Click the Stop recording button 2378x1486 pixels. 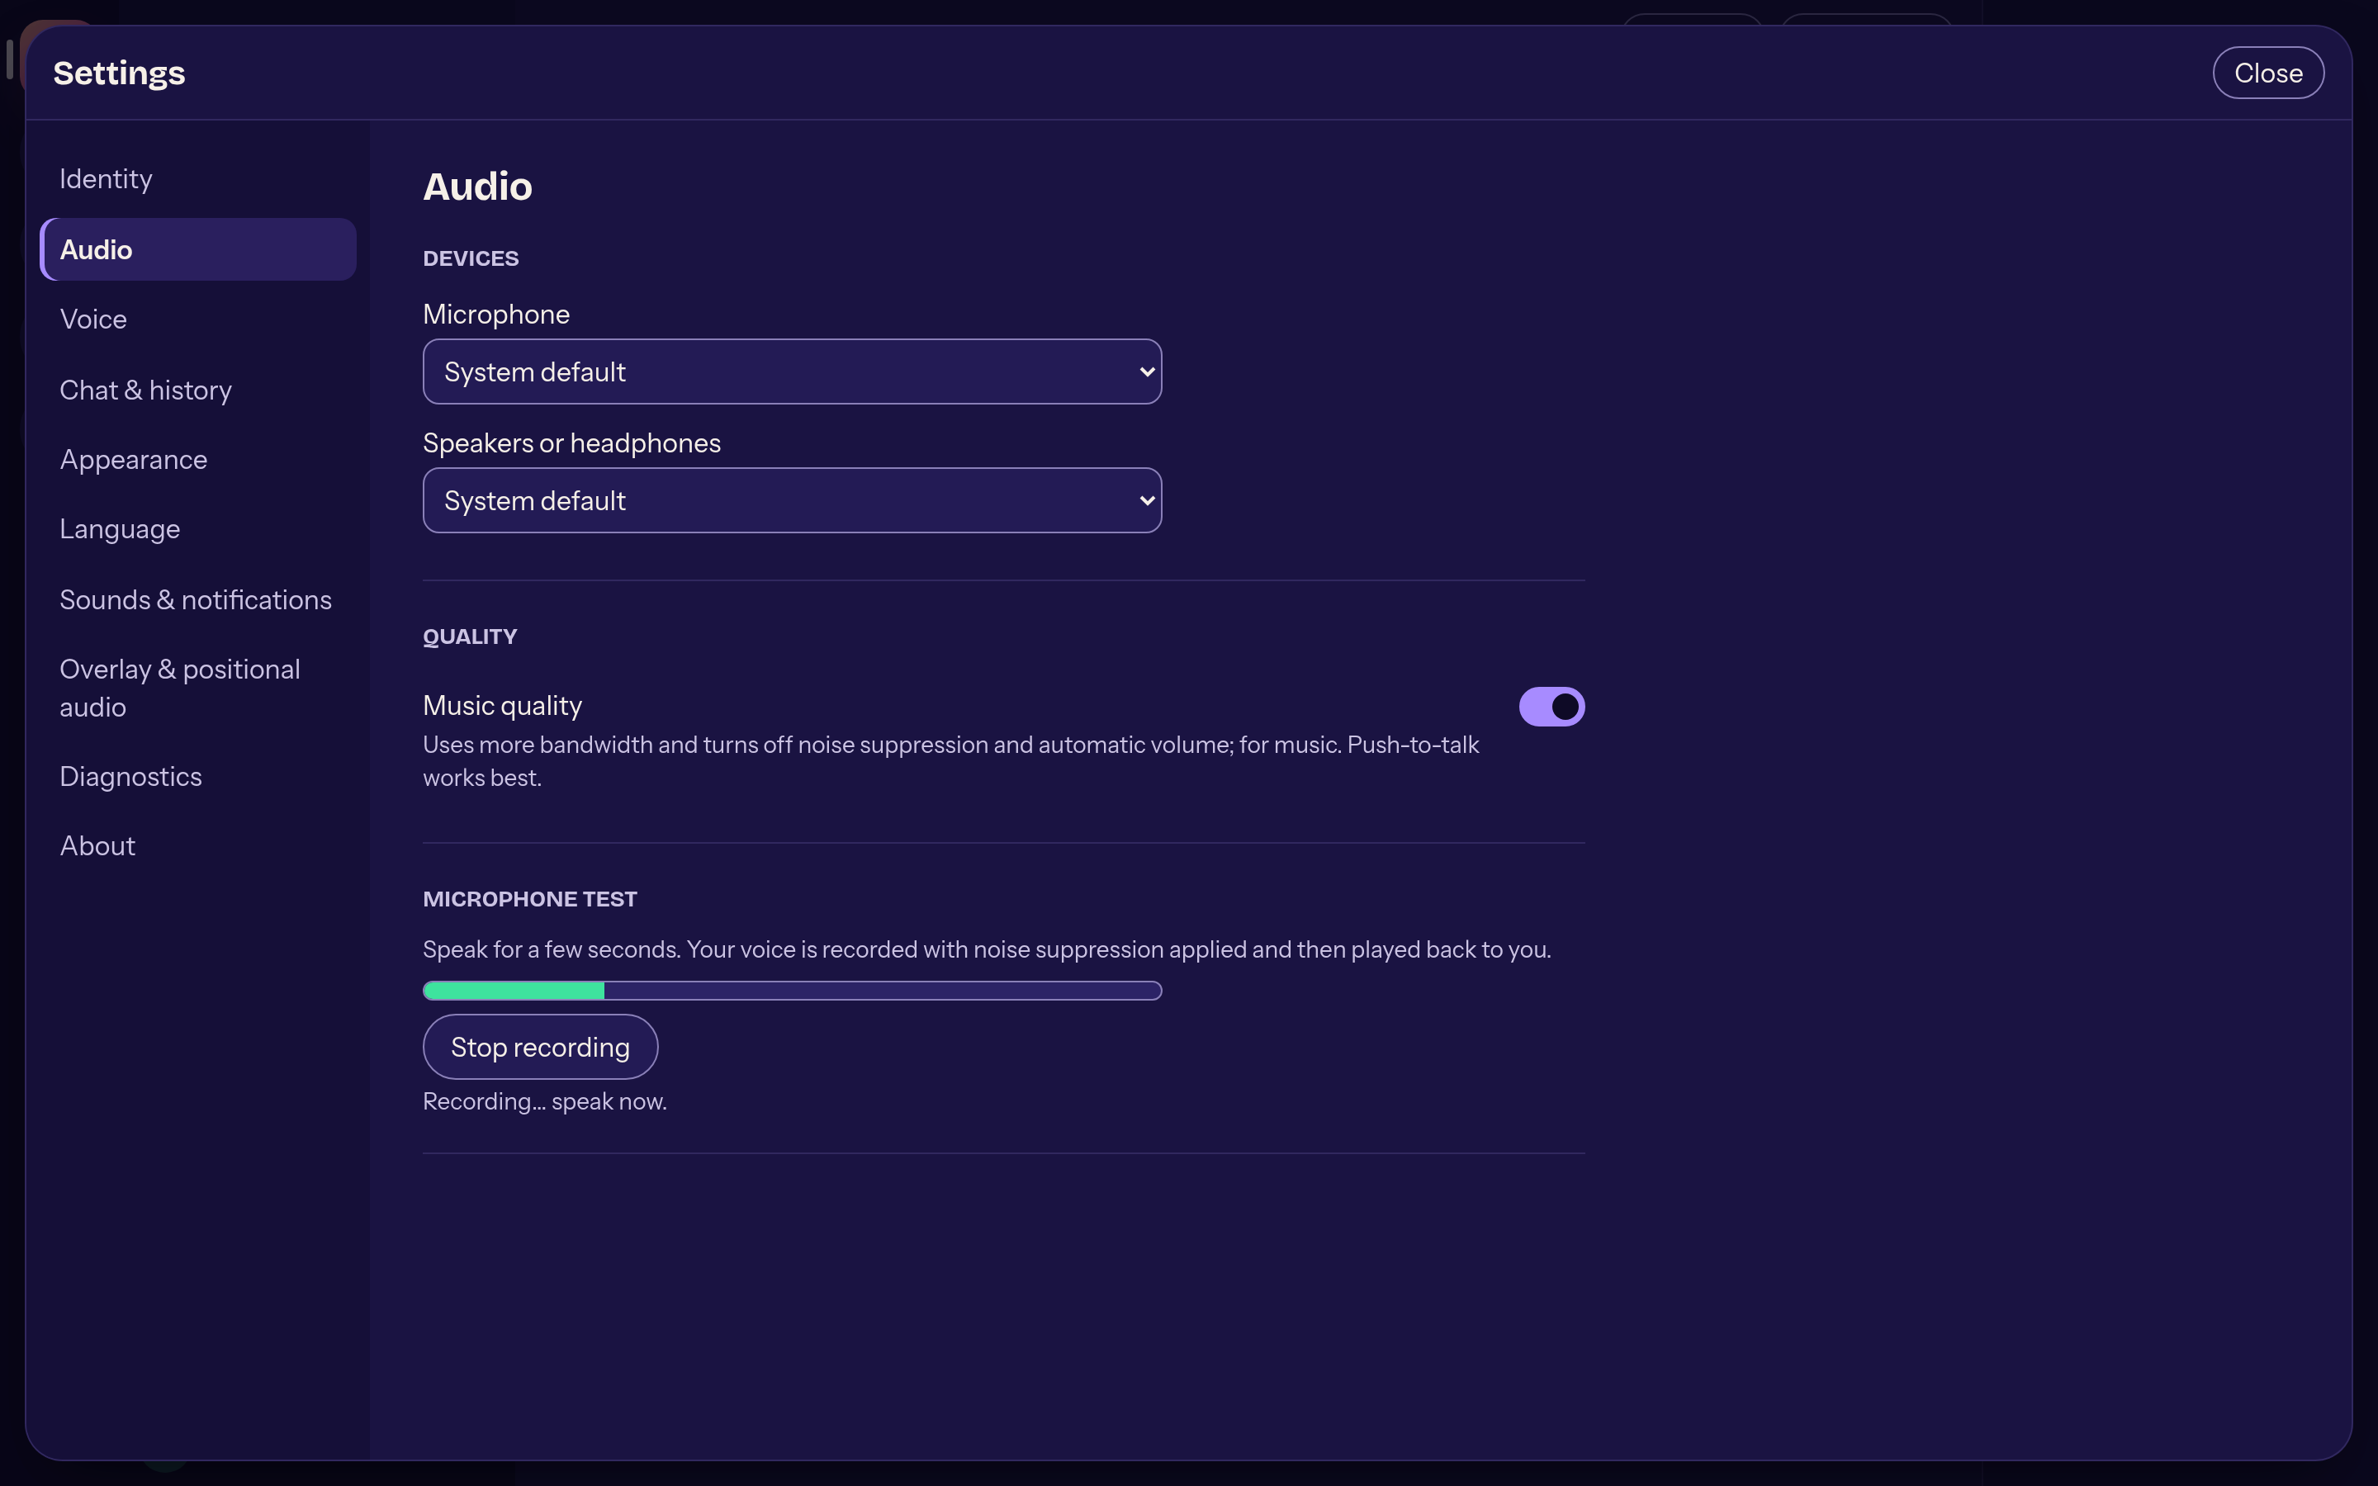(x=541, y=1047)
